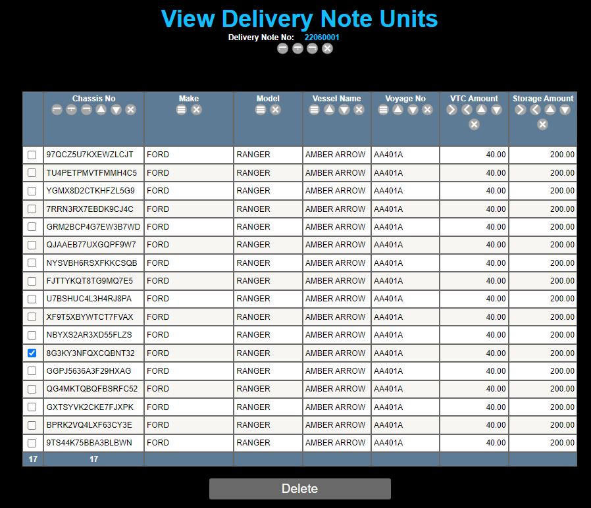This screenshot has height=508, width=591.
Task: Clear the VTC Amount column filter
Action: [474, 124]
